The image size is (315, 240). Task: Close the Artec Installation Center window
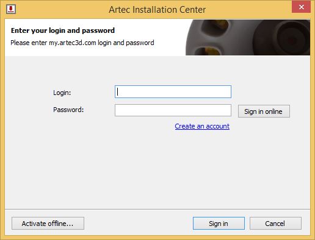click(x=301, y=7)
